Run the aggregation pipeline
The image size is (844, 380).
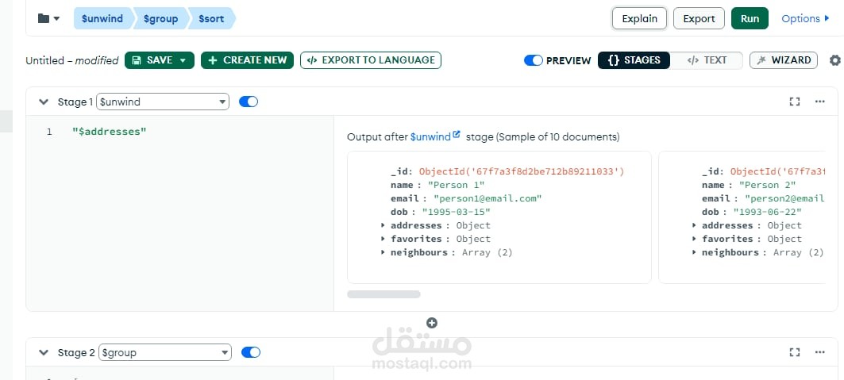coord(750,18)
